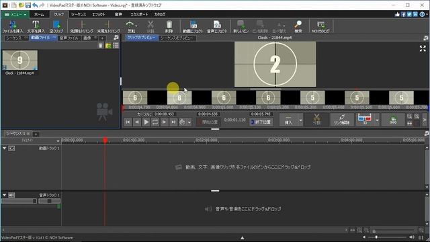This screenshot has height=242, width=430.
Task: Click Set End Position (終了位置) button
Action: click(261, 122)
